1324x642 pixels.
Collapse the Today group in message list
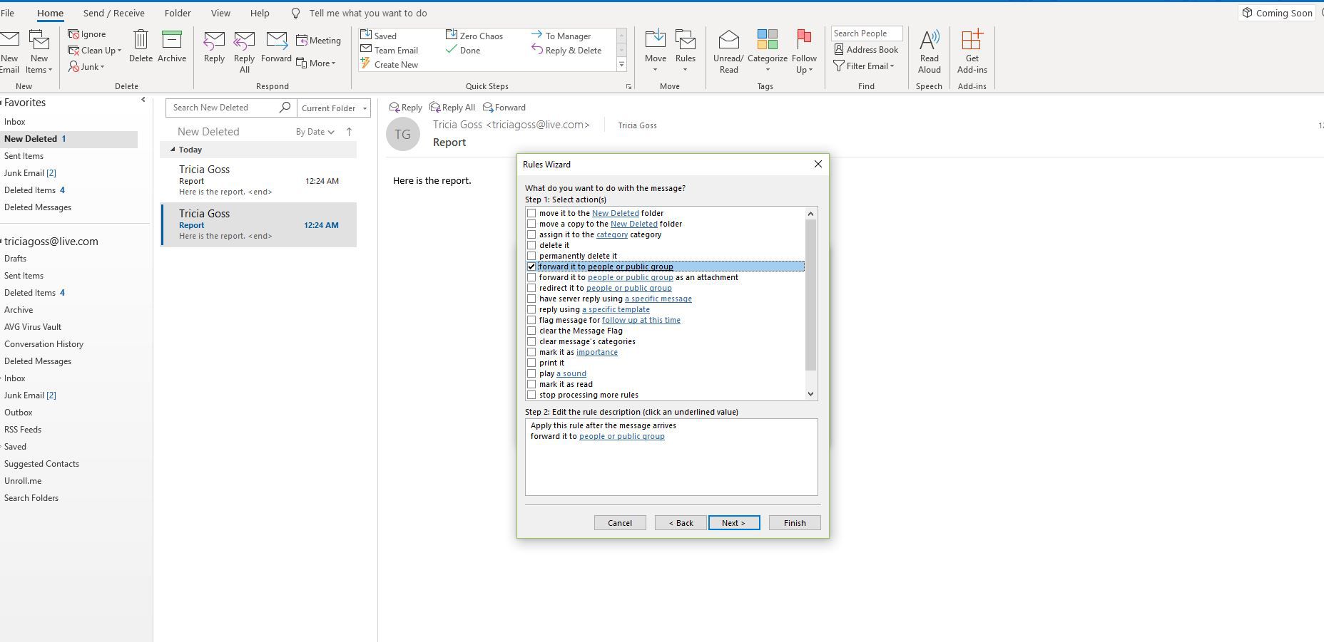click(x=173, y=150)
